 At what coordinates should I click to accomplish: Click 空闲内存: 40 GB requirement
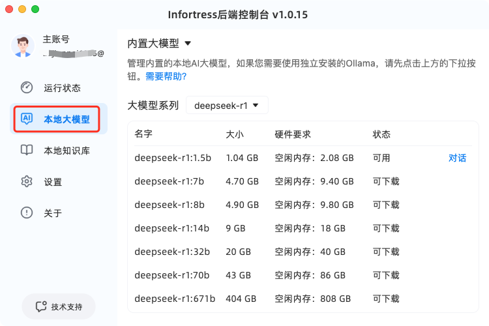(310, 252)
